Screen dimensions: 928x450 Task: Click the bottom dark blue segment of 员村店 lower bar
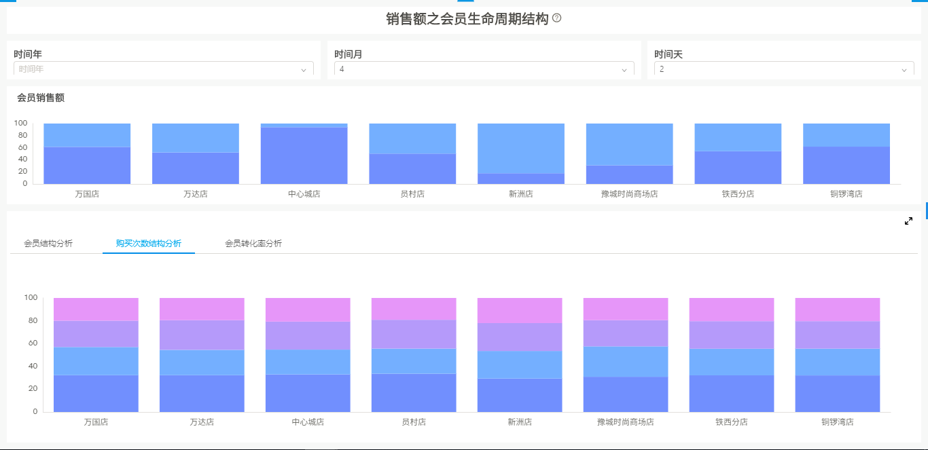[414, 392]
